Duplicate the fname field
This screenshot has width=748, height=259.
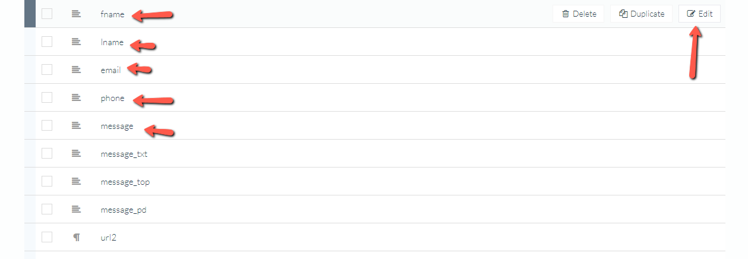tap(642, 14)
